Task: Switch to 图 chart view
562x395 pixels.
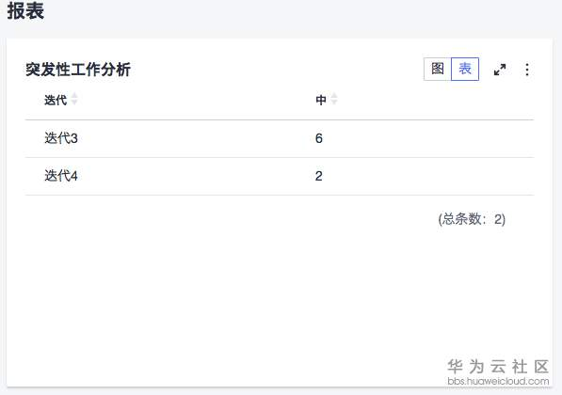Action: coord(438,69)
